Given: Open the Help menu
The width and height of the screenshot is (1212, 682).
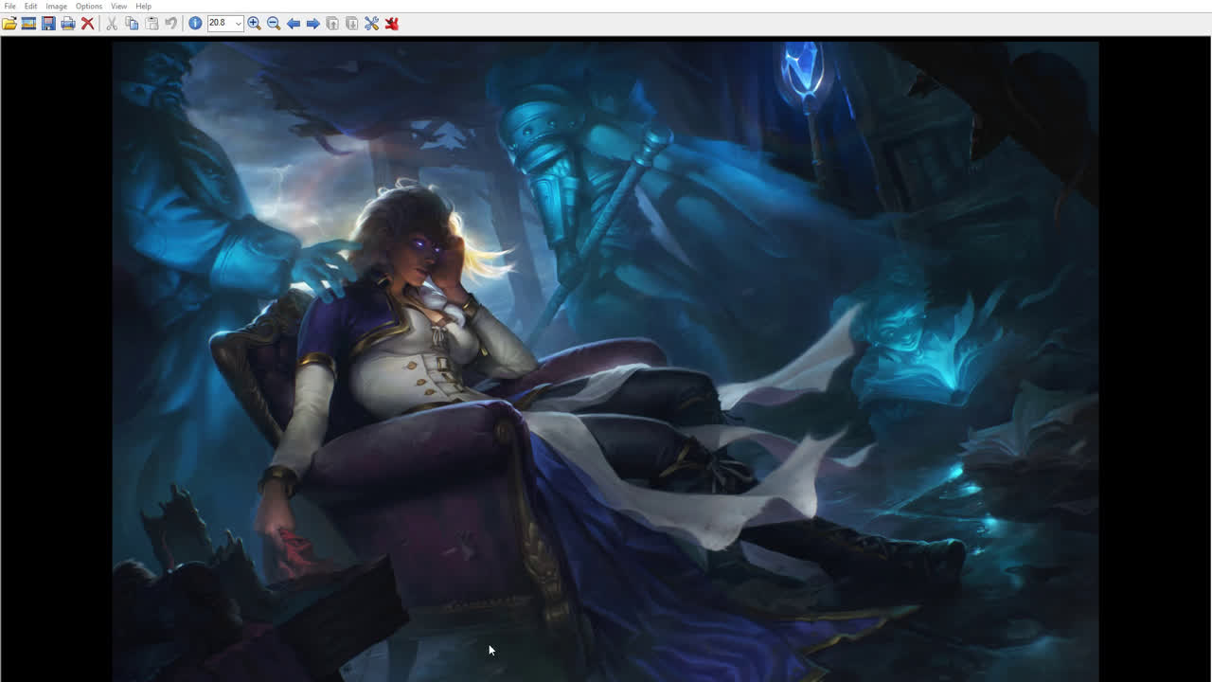Looking at the screenshot, I should click(x=143, y=6).
